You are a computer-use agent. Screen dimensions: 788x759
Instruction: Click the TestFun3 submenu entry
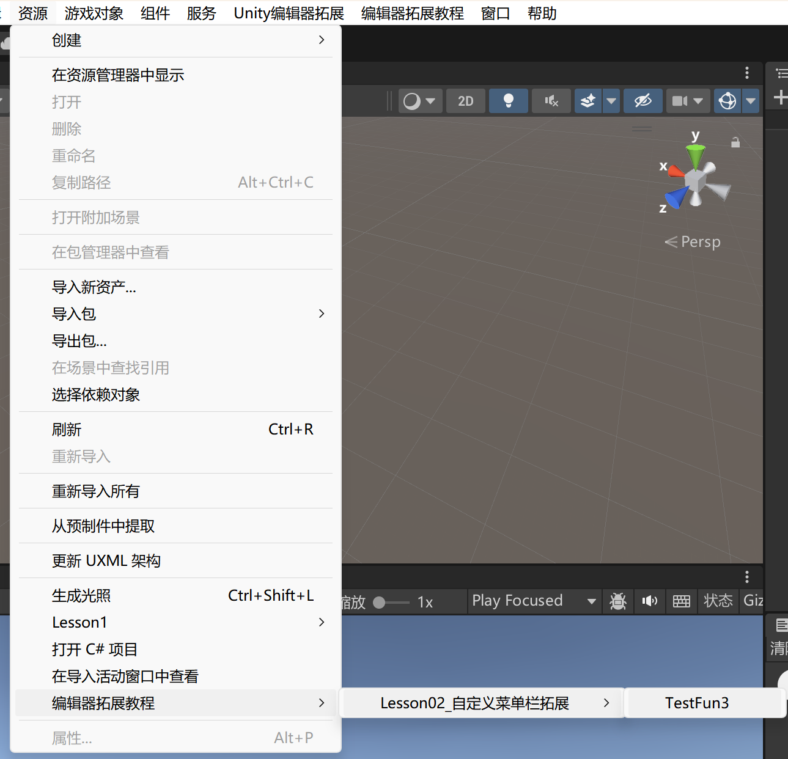click(697, 703)
